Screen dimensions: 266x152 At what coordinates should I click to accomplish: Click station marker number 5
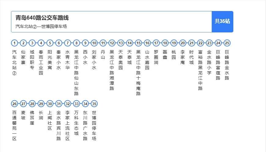50,43
